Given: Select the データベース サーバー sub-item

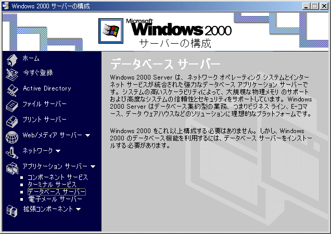Looking at the screenshot, I should click(x=57, y=192).
